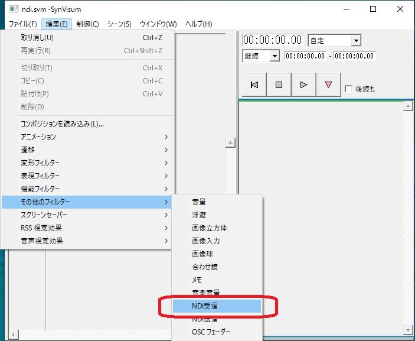415x341 pixels.
Task: Open the 制御(C) menu
Action: 87,24
